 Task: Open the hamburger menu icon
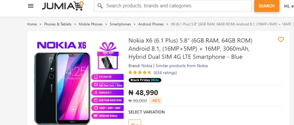coord(30,6)
